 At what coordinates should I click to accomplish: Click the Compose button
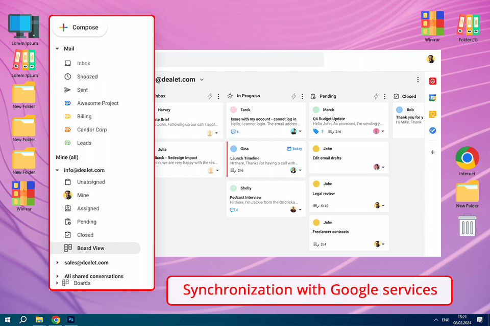pos(80,28)
